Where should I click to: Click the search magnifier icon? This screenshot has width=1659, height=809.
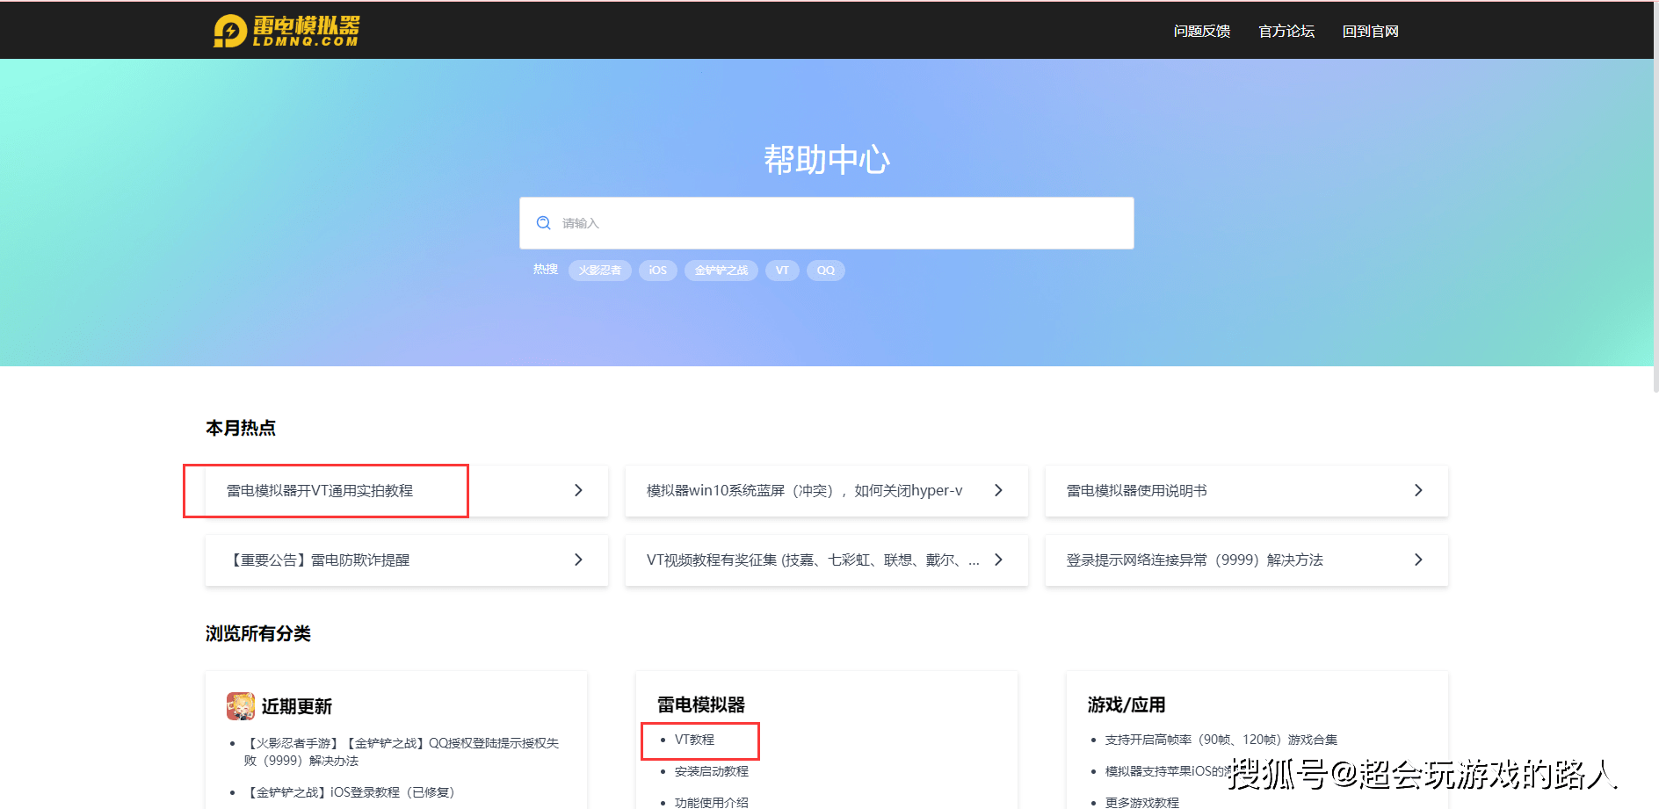[x=544, y=223]
